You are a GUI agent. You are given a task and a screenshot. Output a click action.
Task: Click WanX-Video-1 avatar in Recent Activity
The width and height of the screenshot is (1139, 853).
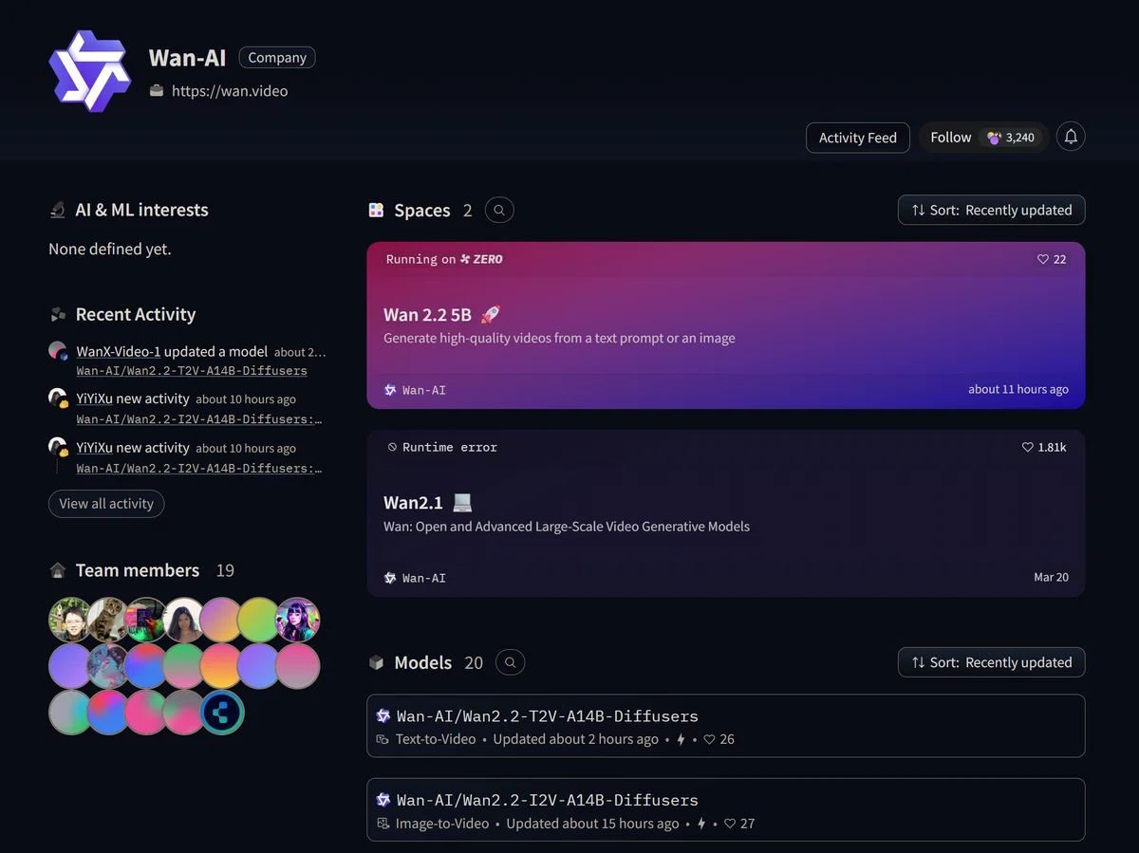tap(58, 350)
